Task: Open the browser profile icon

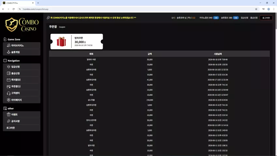Action: click(x=269, y=9)
